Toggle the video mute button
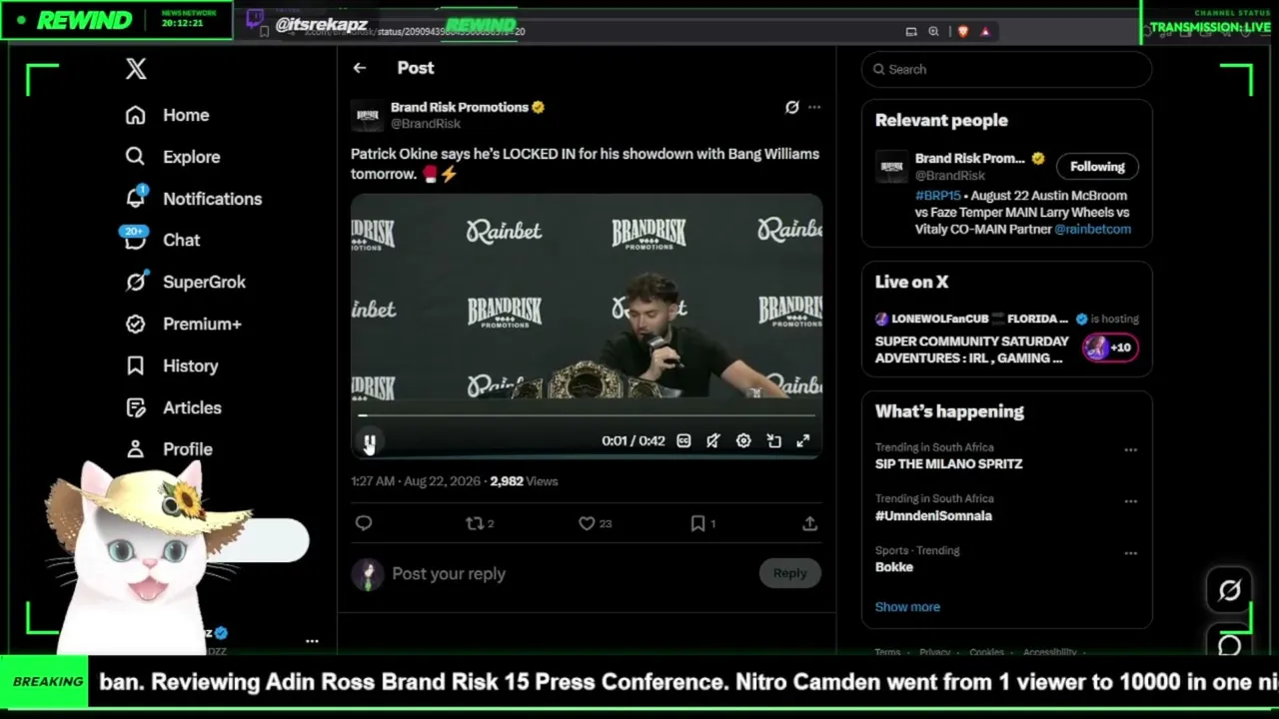The width and height of the screenshot is (1279, 719). click(x=713, y=440)
